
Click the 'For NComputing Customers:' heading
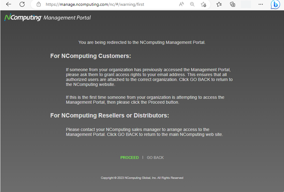pyautogui.click(x=91, y=56)
